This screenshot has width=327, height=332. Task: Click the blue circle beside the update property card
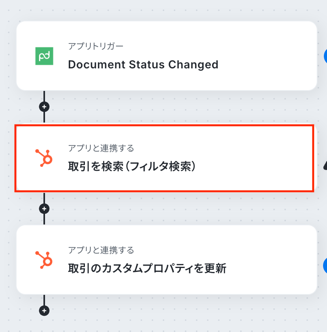click(325, 266)
